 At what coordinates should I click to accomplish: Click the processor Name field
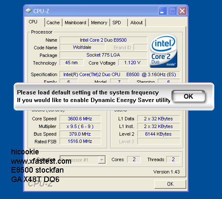pyautogui.click(x=103, y=40)
